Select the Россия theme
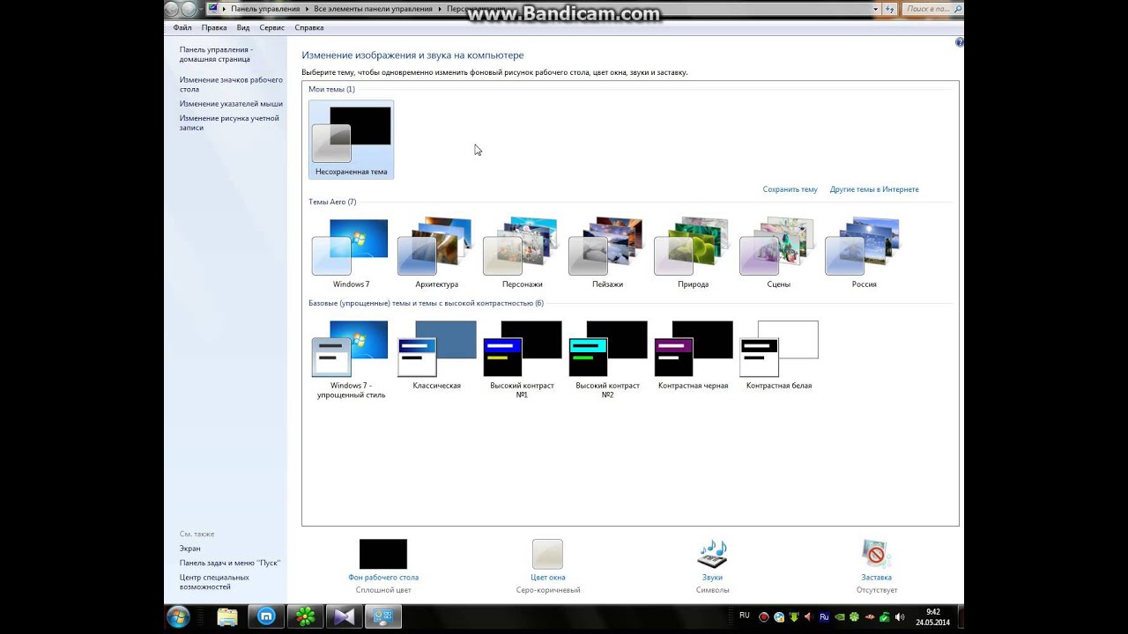This screenshot has height=634, width=1128. click(x=864, y=254)
